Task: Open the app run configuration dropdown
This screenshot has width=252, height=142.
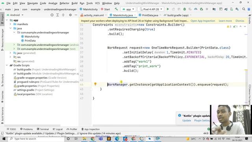Action: pyautogui.click(x=128, y=9)
